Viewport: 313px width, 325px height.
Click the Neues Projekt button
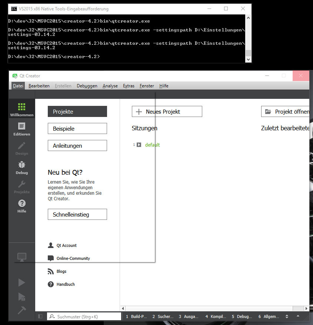167,111
